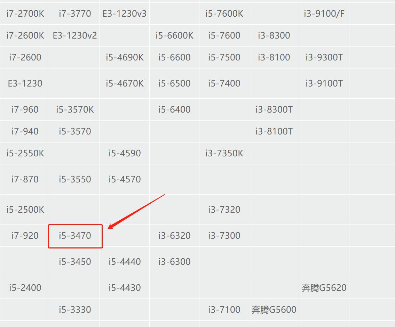
Task: Select the i5-7600K cell
Action: point(224,14)
